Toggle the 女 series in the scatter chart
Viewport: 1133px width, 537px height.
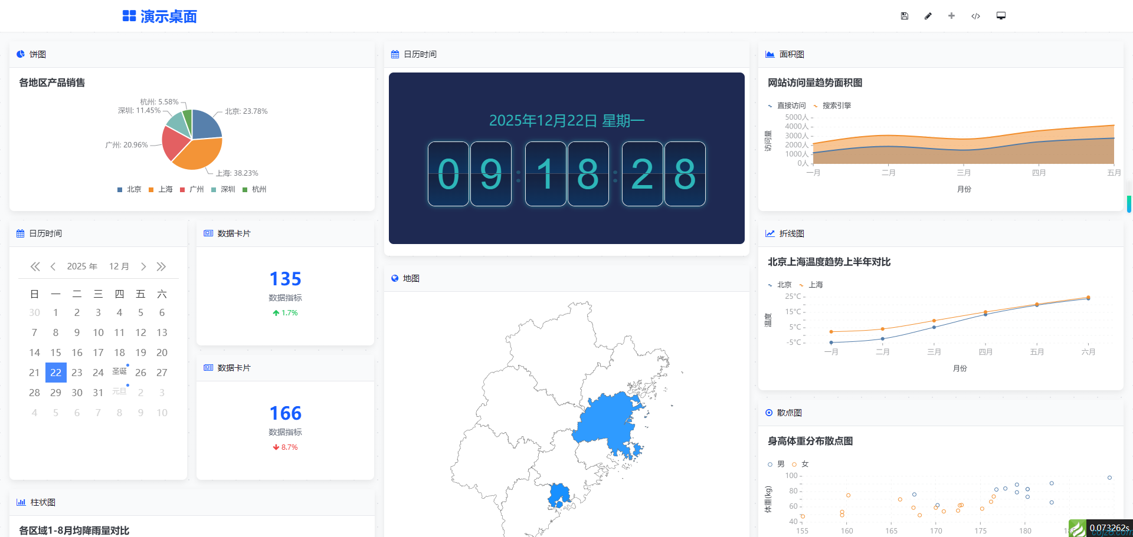803,464
